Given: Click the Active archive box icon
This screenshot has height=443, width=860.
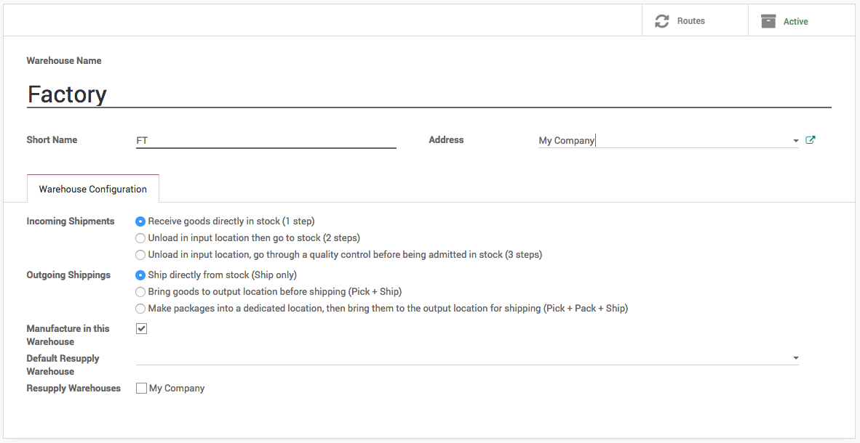Looking at the screenshot, I should point(768,21).
